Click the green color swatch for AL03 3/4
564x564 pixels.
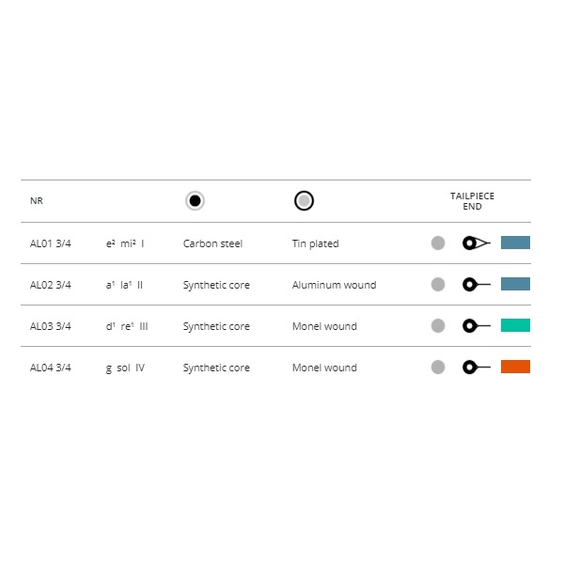point(515,325)
